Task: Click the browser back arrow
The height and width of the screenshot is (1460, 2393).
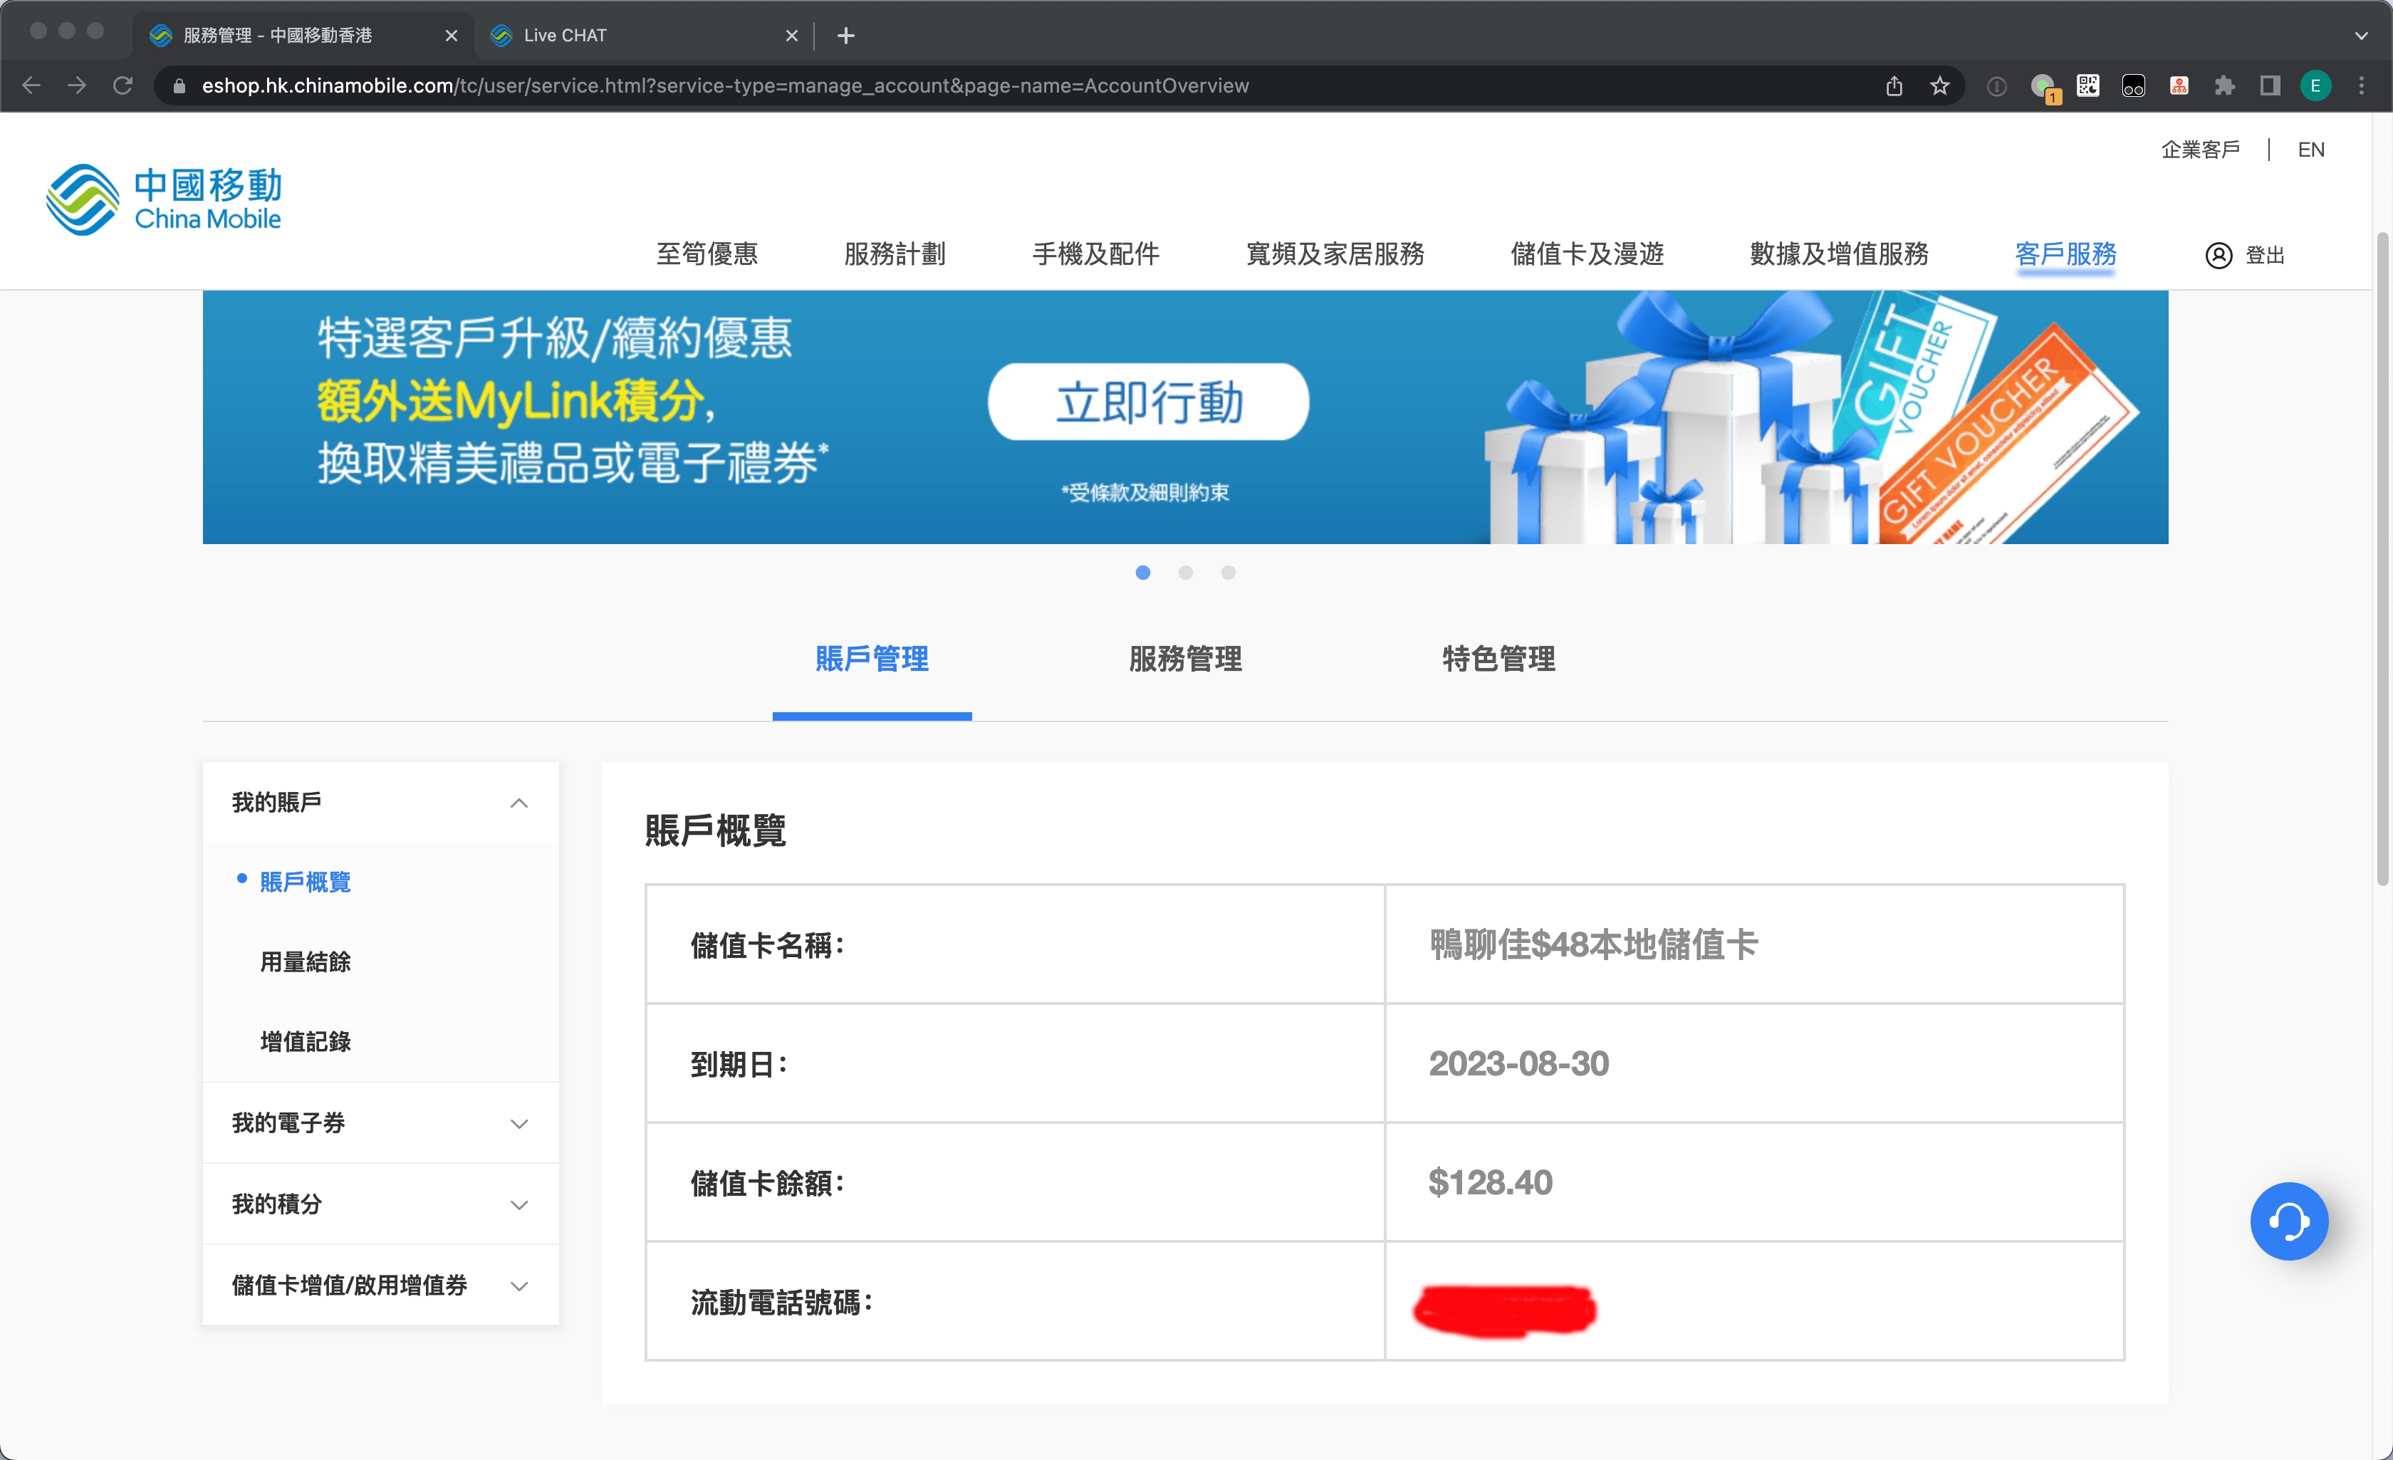Action: tap(31, 85)
